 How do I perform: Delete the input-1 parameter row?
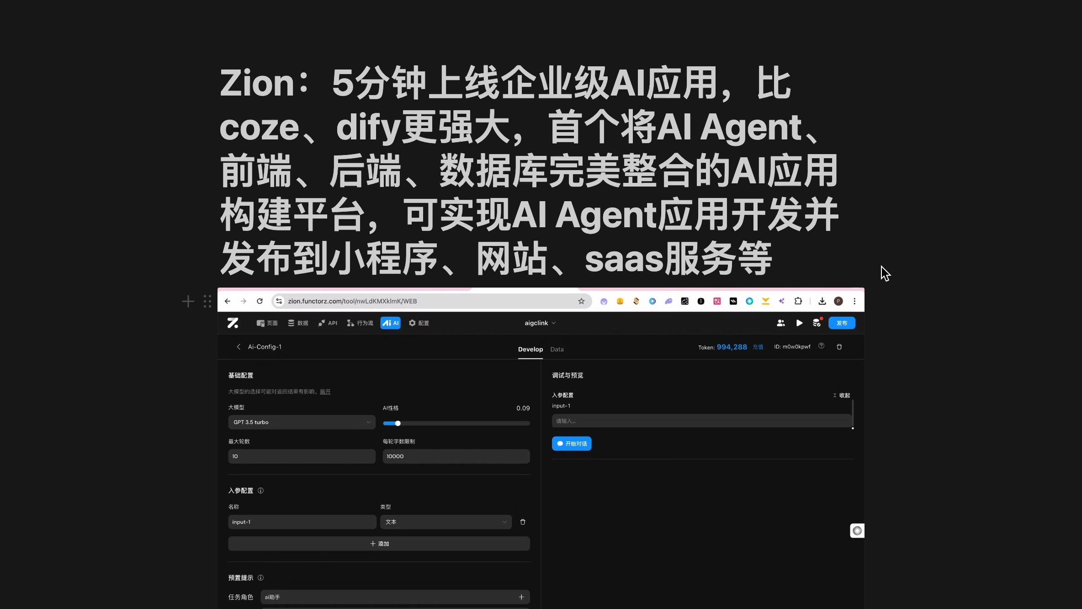(x=523, y=522)
